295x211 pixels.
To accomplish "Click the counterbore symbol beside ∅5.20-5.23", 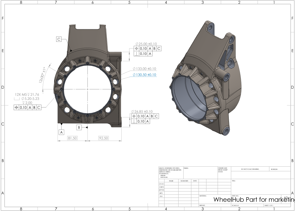I will pos(17,99).
